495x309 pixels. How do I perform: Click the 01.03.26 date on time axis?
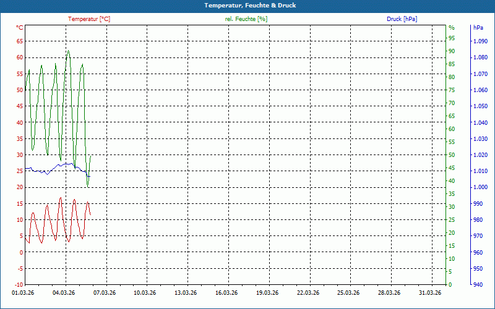(x=24, y=293)
